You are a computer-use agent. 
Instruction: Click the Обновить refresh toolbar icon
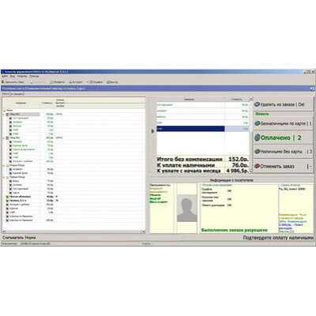pos(51,82)
